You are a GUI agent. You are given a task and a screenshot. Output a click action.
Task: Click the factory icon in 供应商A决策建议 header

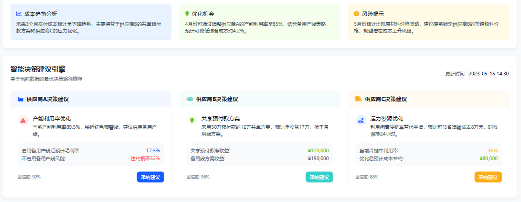20,99
